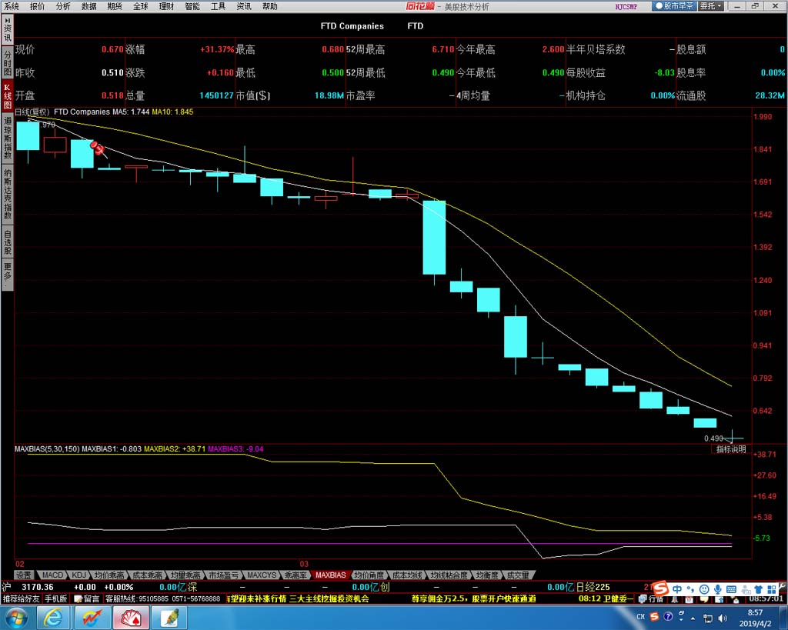Click the MA10: 1.845 label
788x630 pixels.
tap(172, 112)
